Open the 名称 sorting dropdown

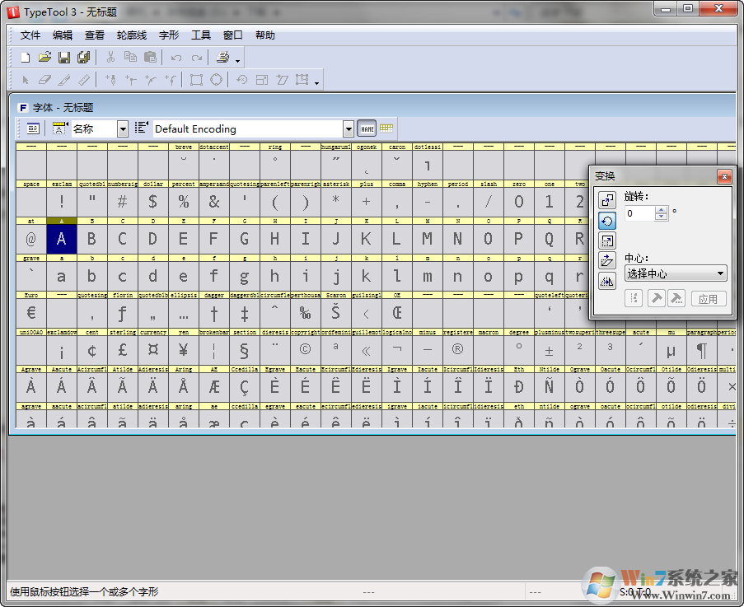tap(123, 128)
